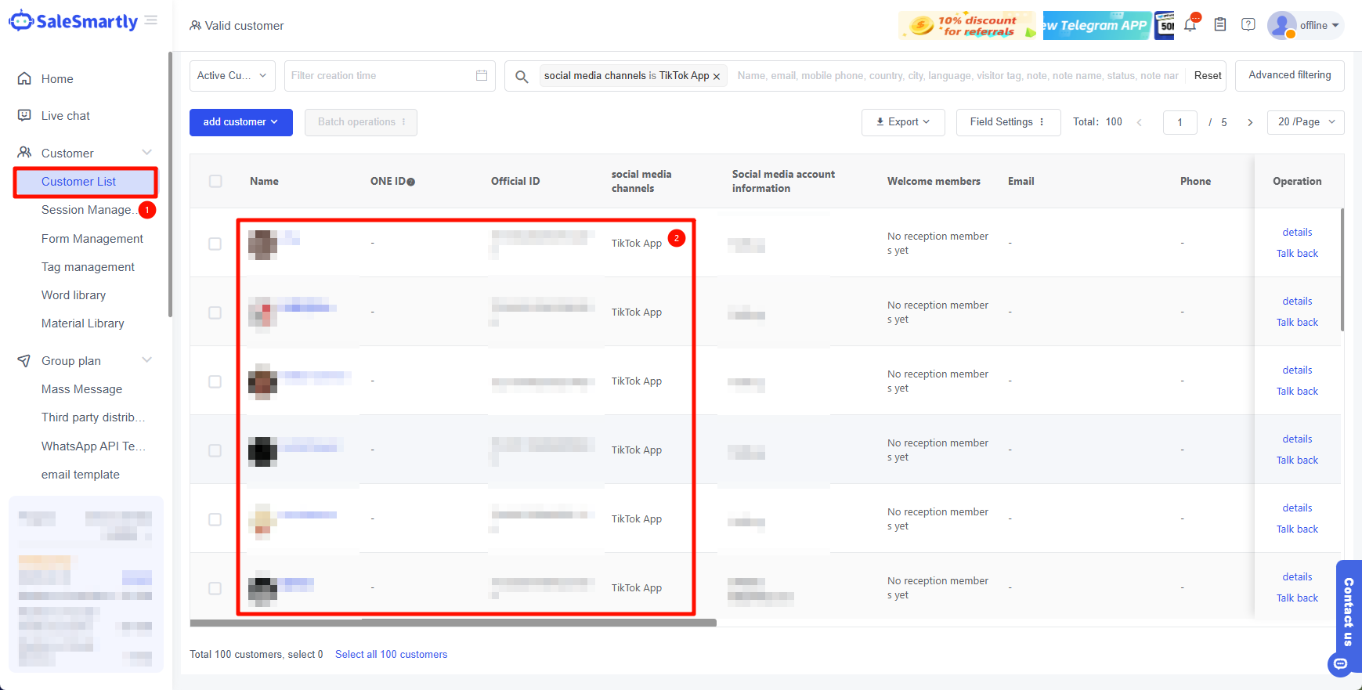The height and width of the screenshot is (690, 1362).
Task: Check the first customer row checkbox
Action: point(215,244)
